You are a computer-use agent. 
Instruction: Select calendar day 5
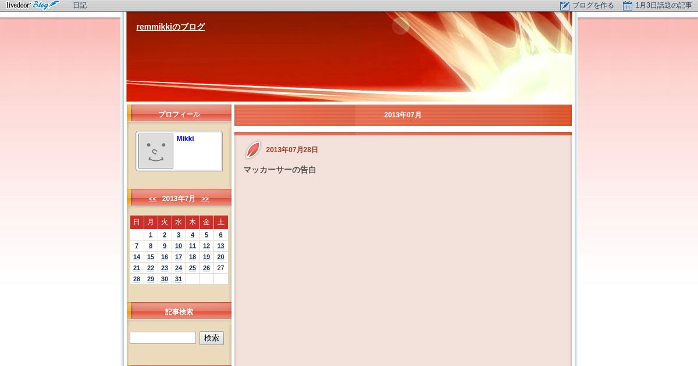[206, 235]
